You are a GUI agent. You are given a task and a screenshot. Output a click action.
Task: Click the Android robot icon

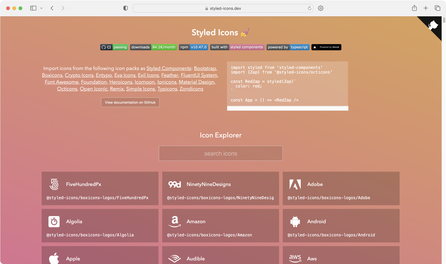click(295, 222)
